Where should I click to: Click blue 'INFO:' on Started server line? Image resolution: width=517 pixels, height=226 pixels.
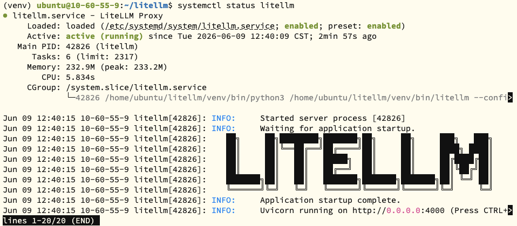223,118
